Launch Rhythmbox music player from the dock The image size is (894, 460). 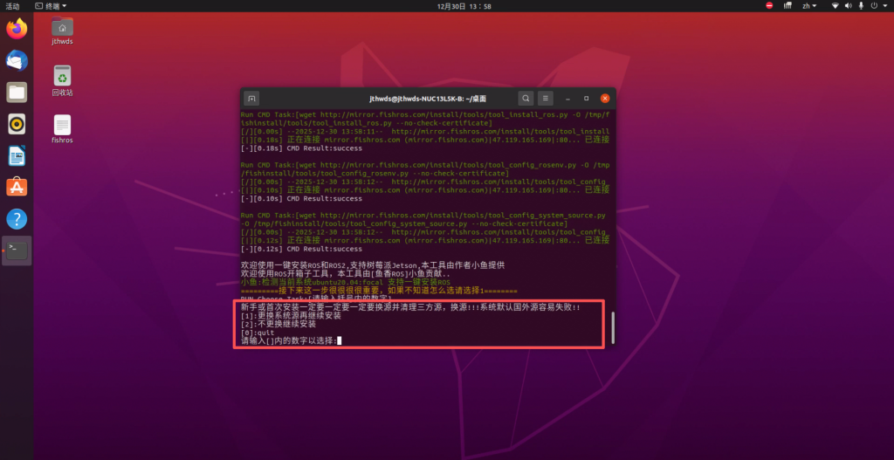[17, 124]
